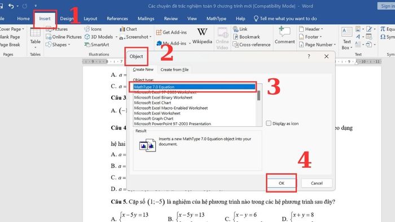Click the Sign in button

click(x=387, y=6)
